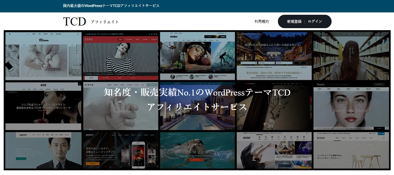Select the ONE magazine theme thumbnail
Image resolution: width=394 pixels, height=175 pixels.
tap(44, 106)
